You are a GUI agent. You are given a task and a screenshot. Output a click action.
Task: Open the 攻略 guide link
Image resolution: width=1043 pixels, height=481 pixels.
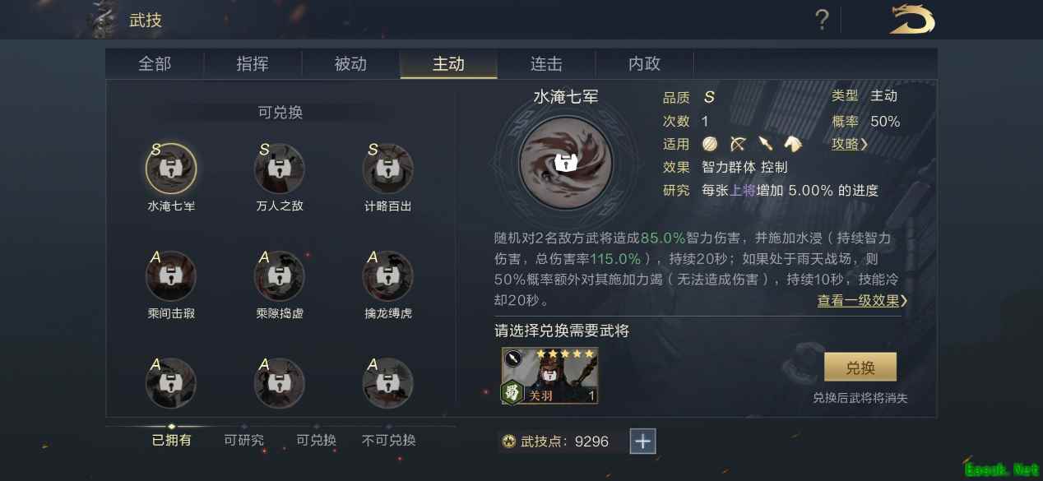pyautogui.click(x=849, y=144)
